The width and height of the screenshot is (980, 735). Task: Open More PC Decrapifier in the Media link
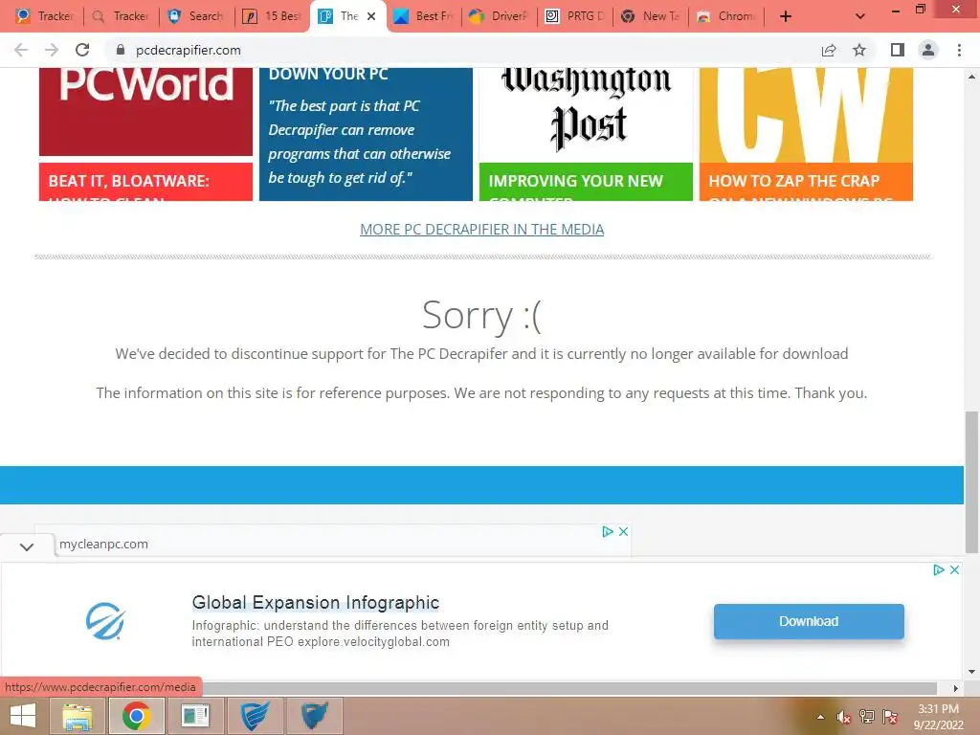(482, 230)
